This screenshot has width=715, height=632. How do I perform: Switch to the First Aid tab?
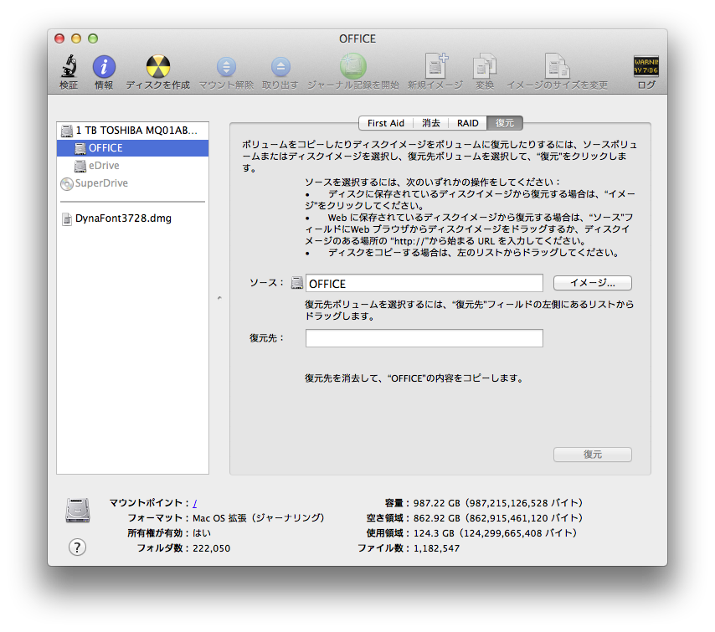coord(386,123)
